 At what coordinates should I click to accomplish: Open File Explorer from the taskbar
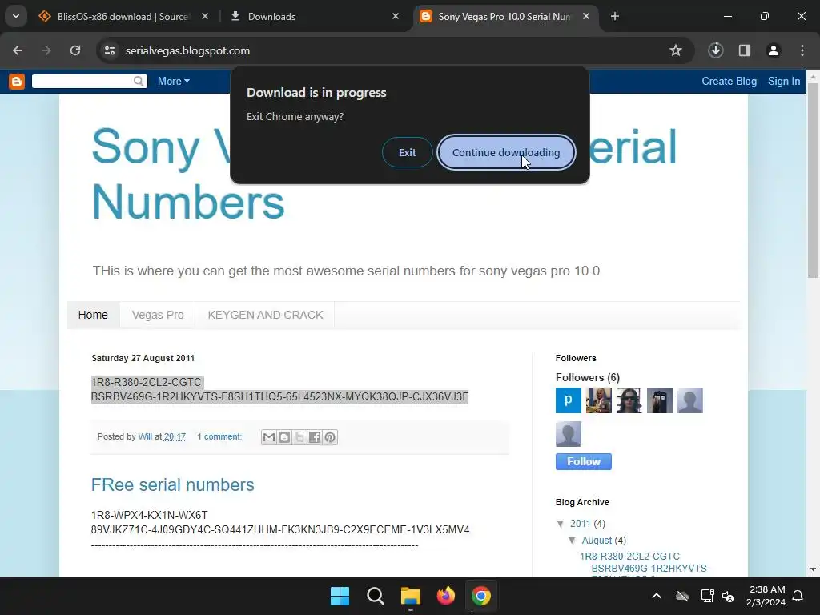click(411, 596)
